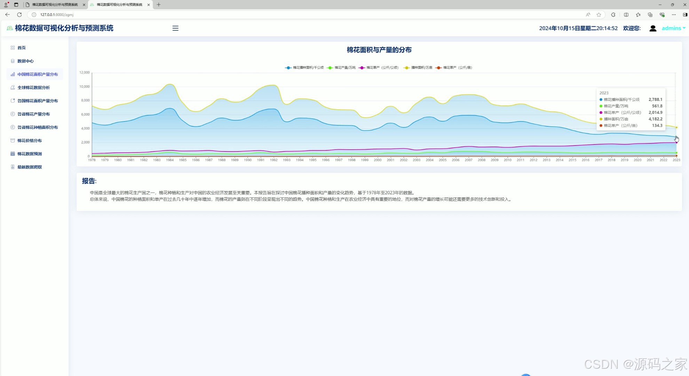Select the 首页 home grid icon
Viewport: 689px width, 376px height.
click(13, 48)
